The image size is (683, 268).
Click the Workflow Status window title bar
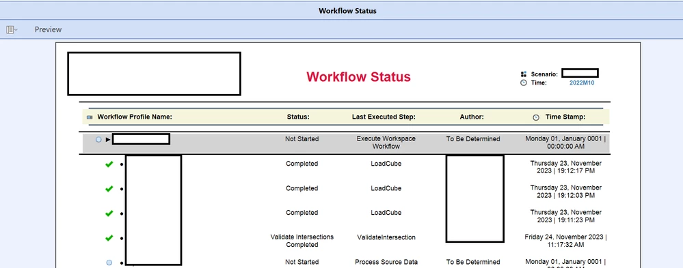(x=342, y=10)
